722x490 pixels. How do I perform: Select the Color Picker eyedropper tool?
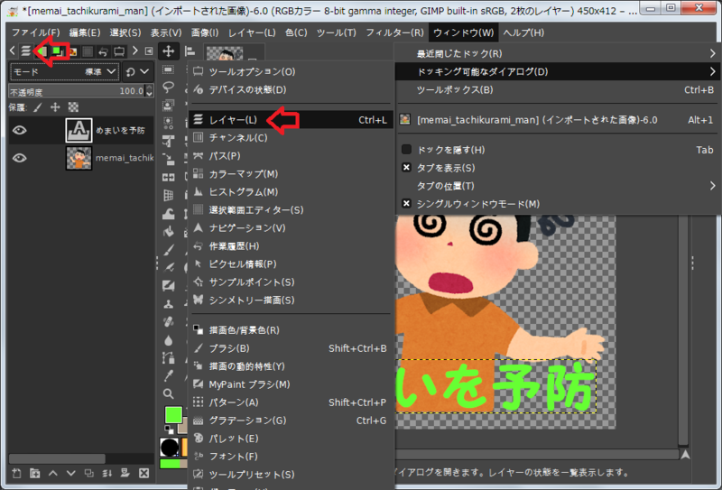pyautogui.click(x=168, y=375)
